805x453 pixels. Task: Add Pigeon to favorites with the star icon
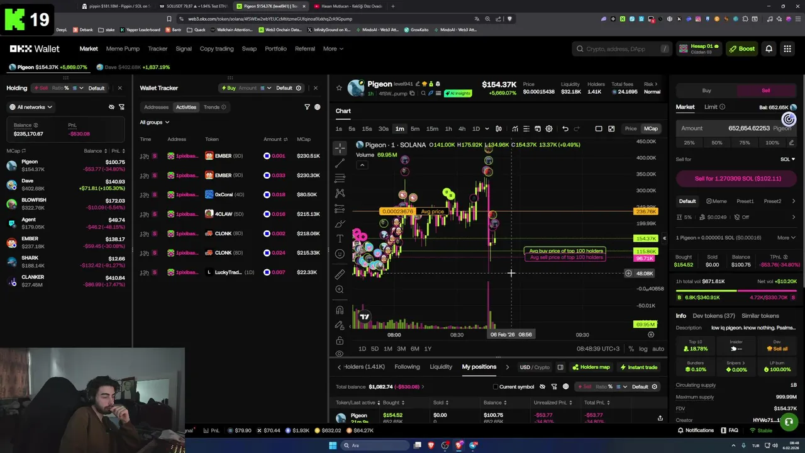click(339, 87)
